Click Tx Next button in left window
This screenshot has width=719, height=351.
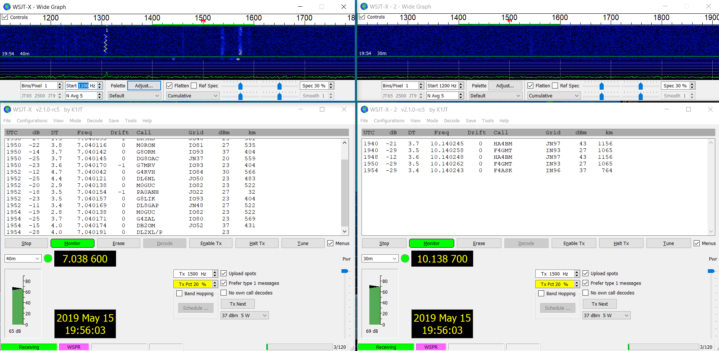(238, 304)
